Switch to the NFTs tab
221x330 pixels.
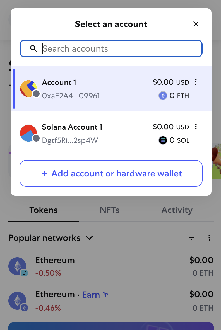pyautogui.click(x=110, y=210)
